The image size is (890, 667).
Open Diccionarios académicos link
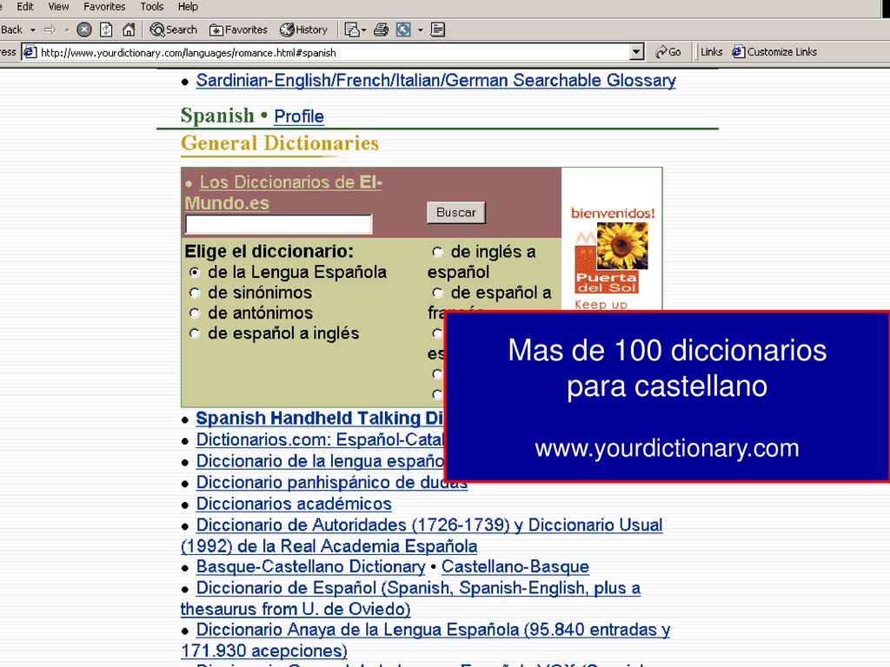(294, 504)
